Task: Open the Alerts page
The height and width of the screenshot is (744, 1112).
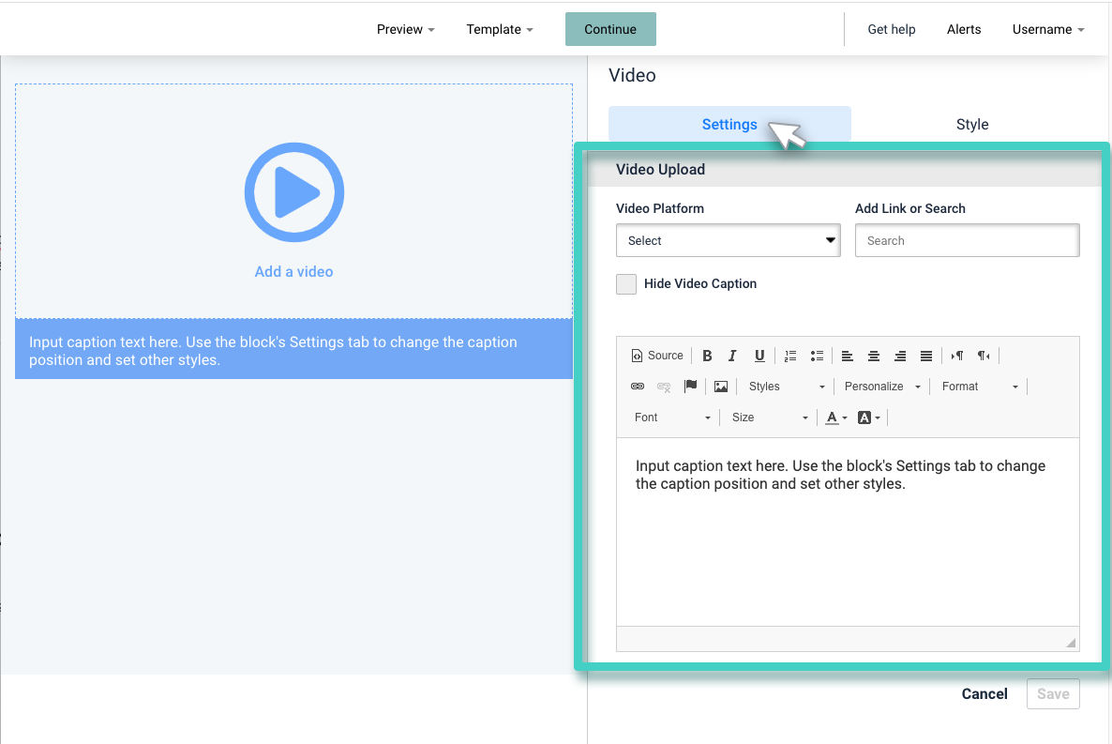Action: [x=964, y=29]
